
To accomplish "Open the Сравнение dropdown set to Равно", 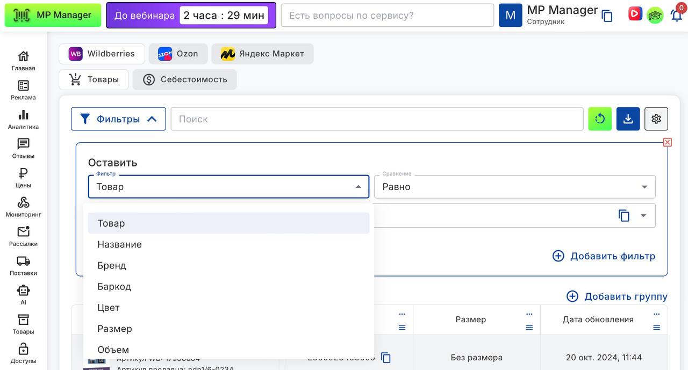I will [x=514, y=187].
